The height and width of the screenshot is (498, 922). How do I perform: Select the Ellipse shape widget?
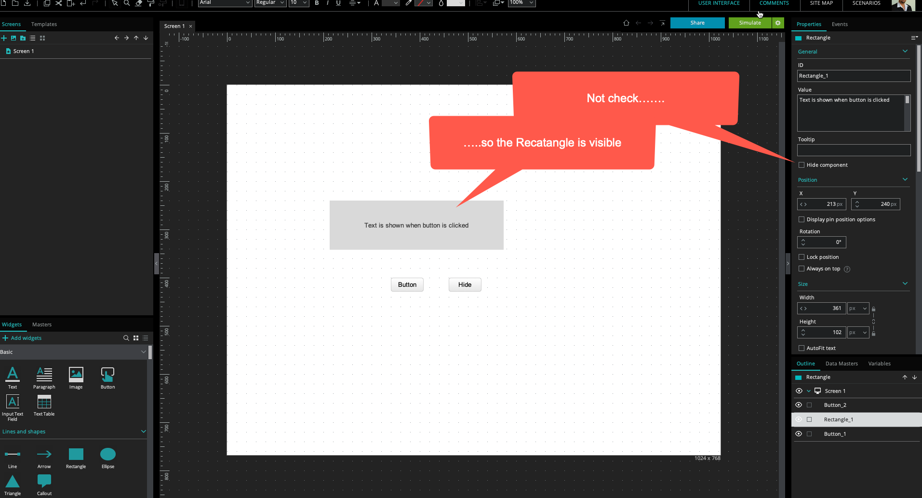point(107,455)
